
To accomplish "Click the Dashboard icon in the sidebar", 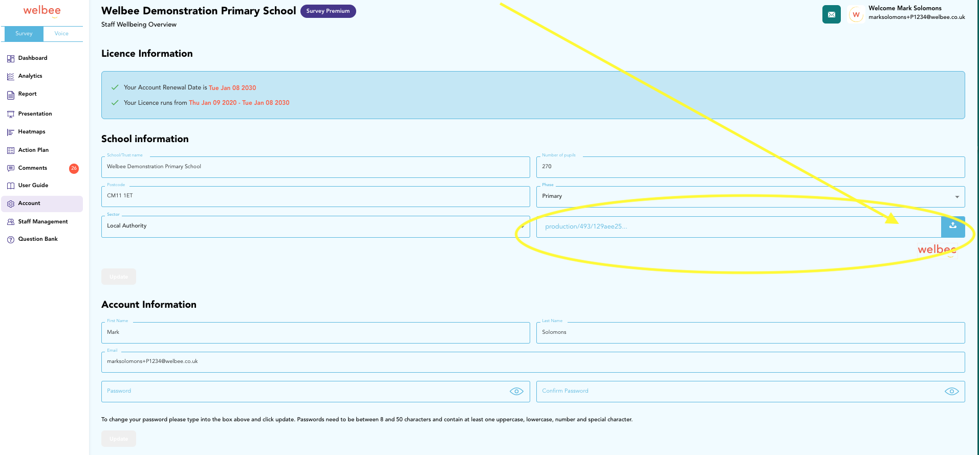I will point(11,58).
